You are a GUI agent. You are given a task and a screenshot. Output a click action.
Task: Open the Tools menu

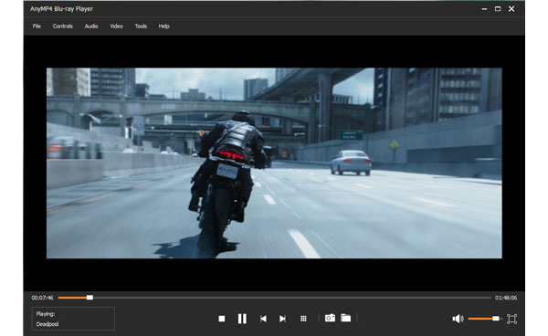tap(141, 26)
